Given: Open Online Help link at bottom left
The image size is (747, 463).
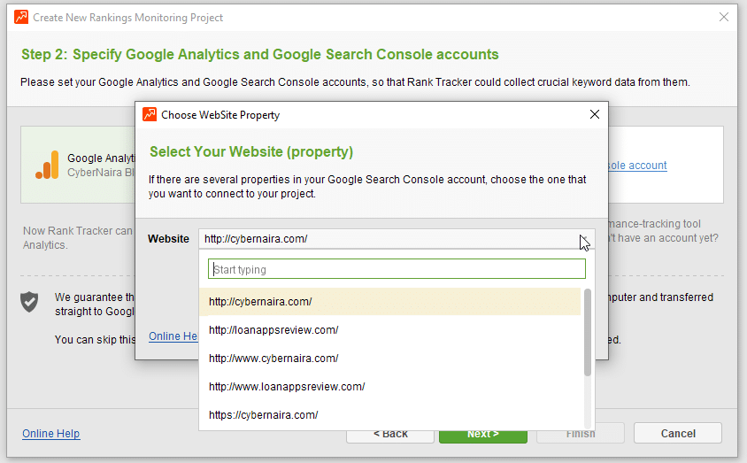Looking at the screenshot, I should pos(50,434).
